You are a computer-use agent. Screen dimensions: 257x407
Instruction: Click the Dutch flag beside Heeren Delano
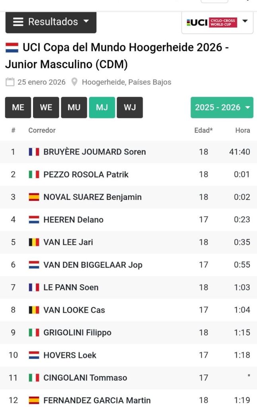coord(34,220)
